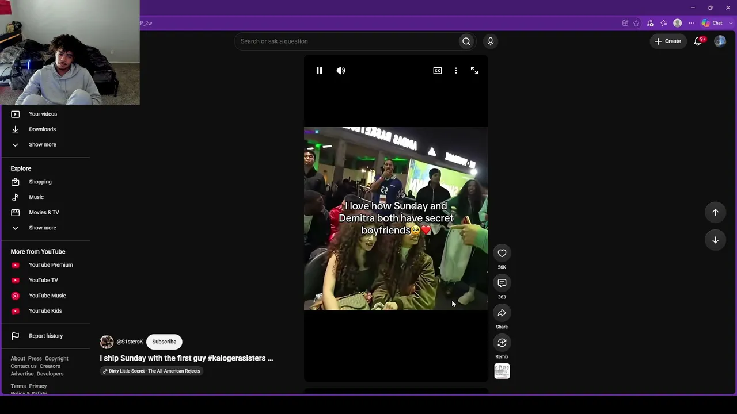The width and height of the screenshot is (737, 414).
Task: Open the sound thumbnail below Remix
Action: point(502,371)
